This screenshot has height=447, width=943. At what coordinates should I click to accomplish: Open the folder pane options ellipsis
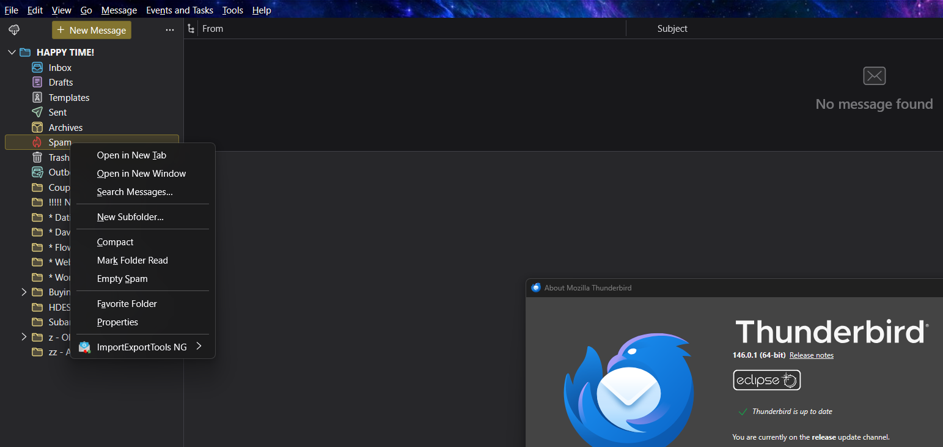tap(170, 30)
